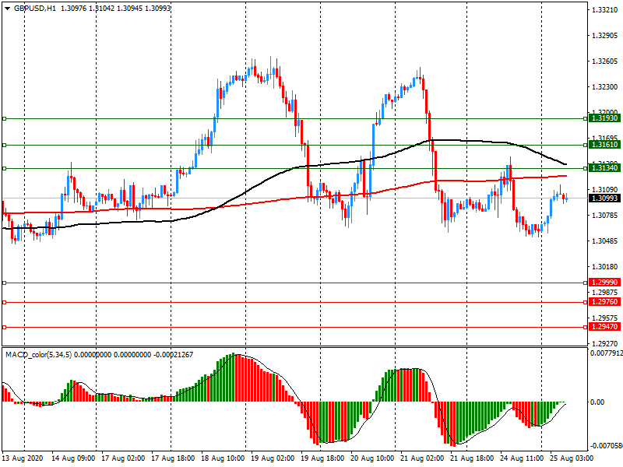Click the 1.32905 price scale value
The image size is (623, 467).
(605, 36)
